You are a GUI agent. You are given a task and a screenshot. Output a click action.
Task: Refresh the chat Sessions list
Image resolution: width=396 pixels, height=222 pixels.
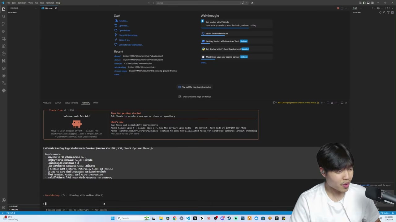coord(380,12)
